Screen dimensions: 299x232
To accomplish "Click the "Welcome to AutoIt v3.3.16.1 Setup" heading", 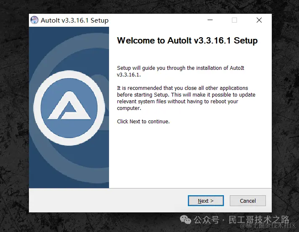I will click(x=187, y=41).
